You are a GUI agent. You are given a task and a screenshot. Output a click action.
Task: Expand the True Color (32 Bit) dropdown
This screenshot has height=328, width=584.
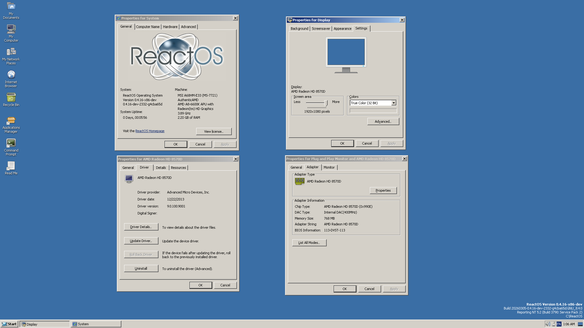[x=394, y=103]
